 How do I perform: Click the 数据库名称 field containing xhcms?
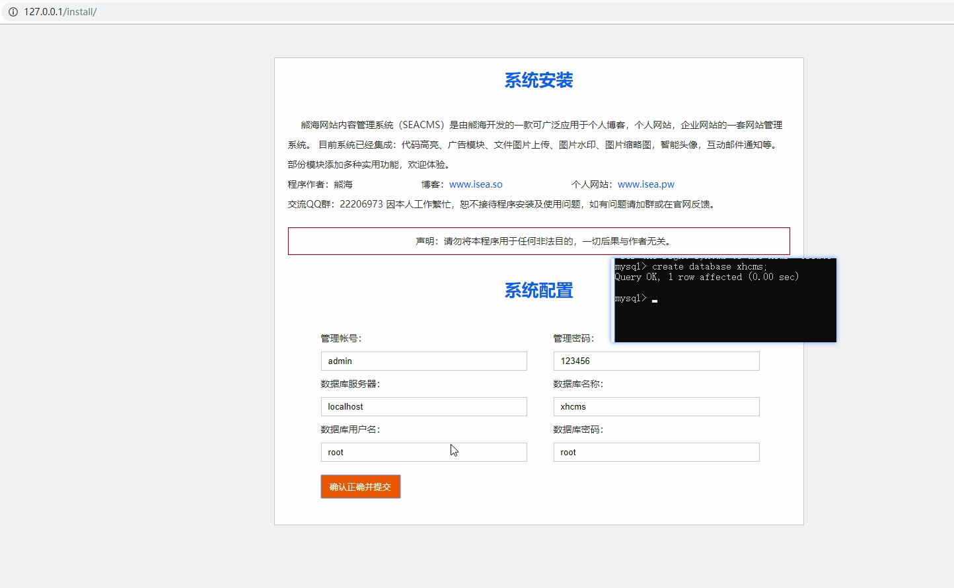657,406
